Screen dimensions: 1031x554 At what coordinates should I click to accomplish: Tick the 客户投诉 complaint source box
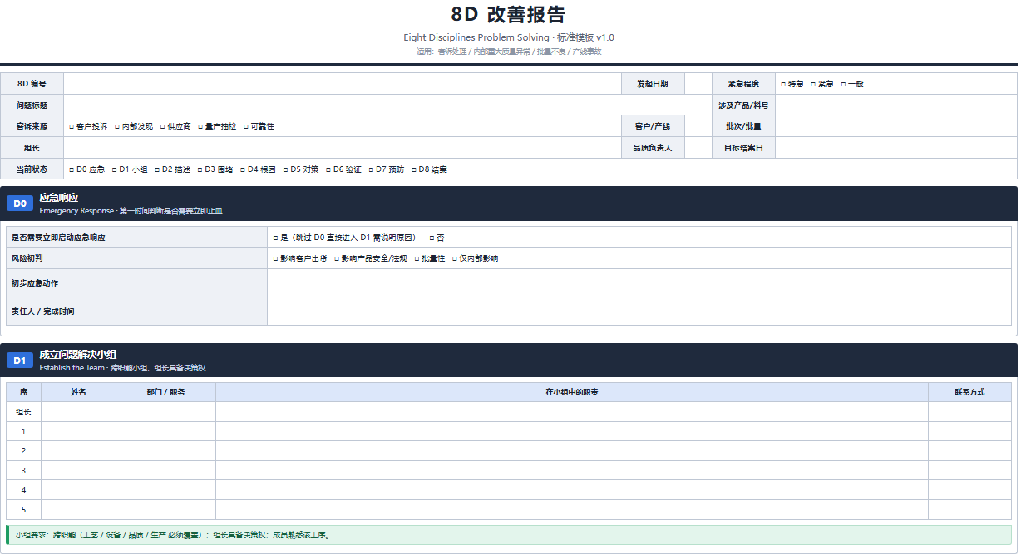pos(72,126)
